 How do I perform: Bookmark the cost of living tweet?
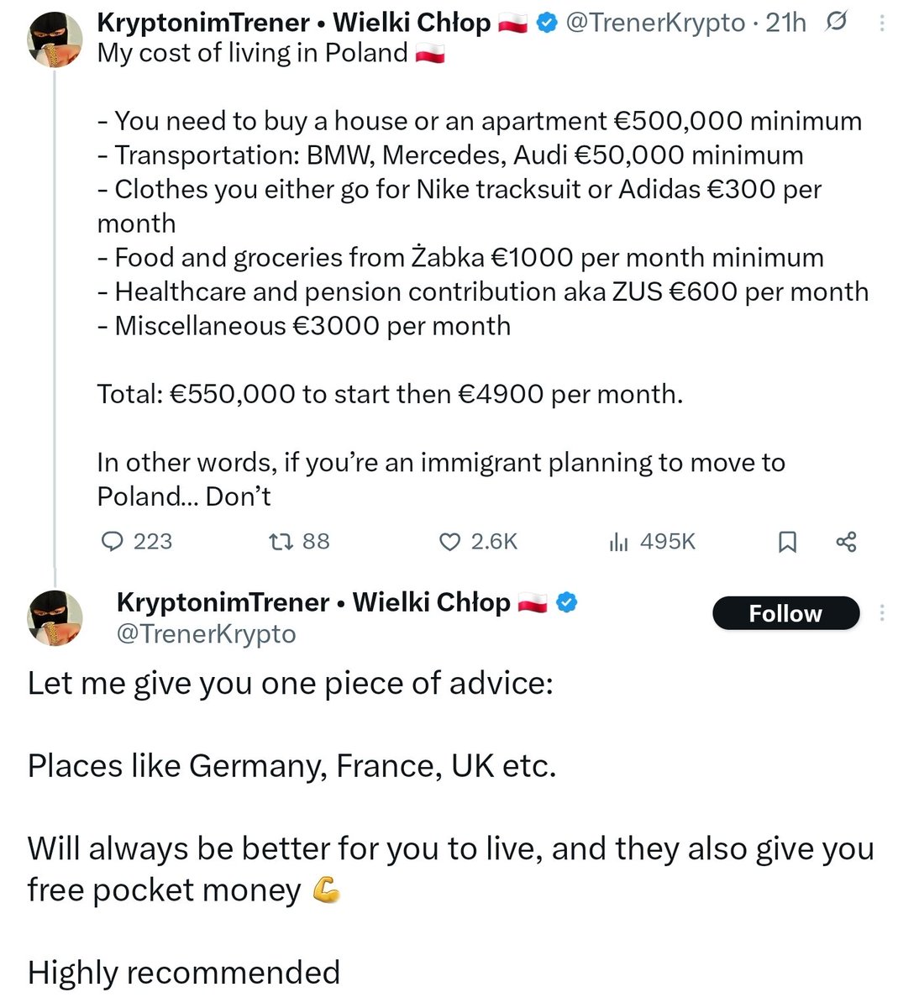point(787,542)
